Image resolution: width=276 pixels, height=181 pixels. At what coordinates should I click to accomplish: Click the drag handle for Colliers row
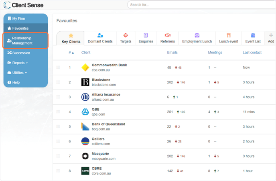pyautogui.click(x=58, y=141)
